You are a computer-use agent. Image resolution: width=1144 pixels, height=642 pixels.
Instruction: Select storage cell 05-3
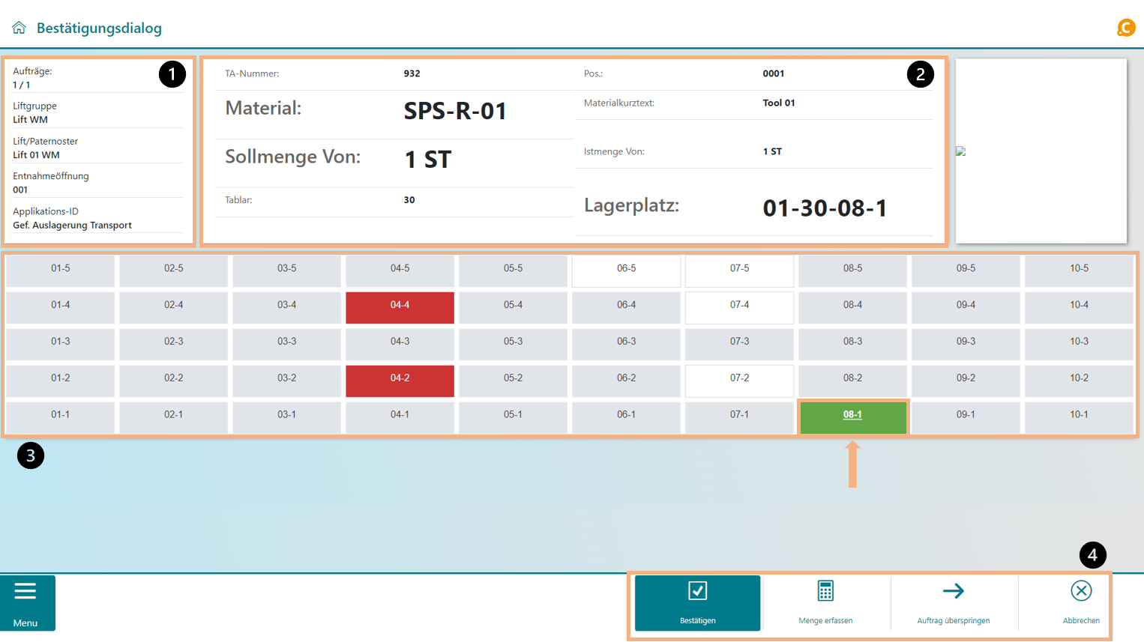tap(513, 342)
